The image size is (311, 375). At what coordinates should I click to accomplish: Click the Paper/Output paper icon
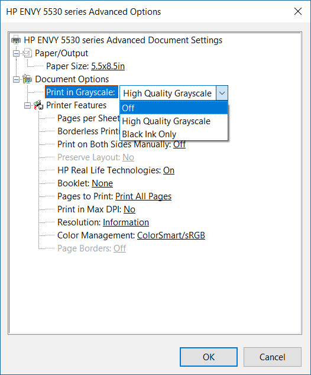click(27, 53)
